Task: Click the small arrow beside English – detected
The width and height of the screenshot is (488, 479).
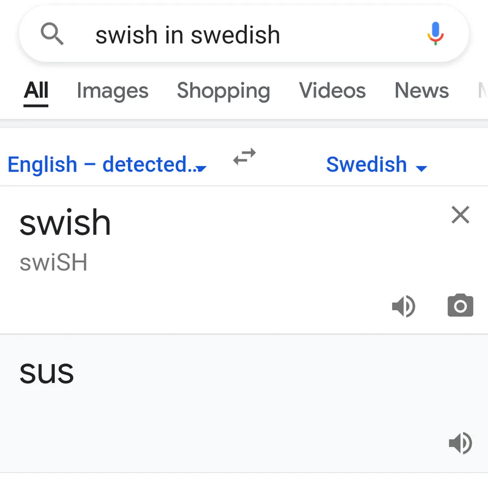Action: click(201, 169)
